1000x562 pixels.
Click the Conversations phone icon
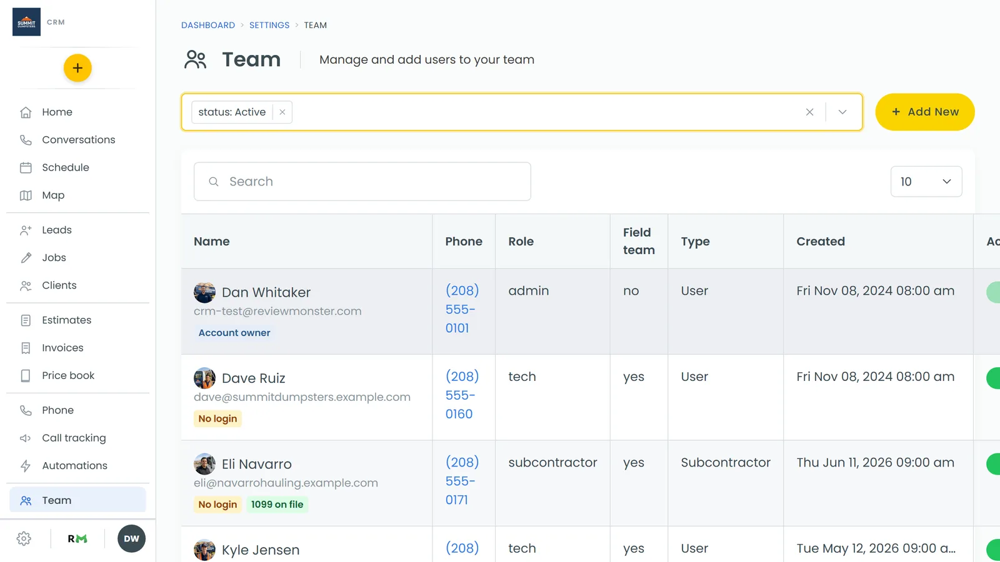(26, 140)
